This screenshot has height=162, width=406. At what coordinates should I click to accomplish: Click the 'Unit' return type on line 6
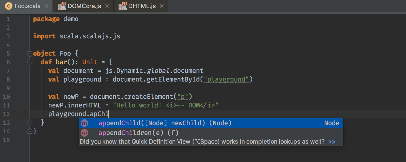pyautogui.click(x=90, y=62)
